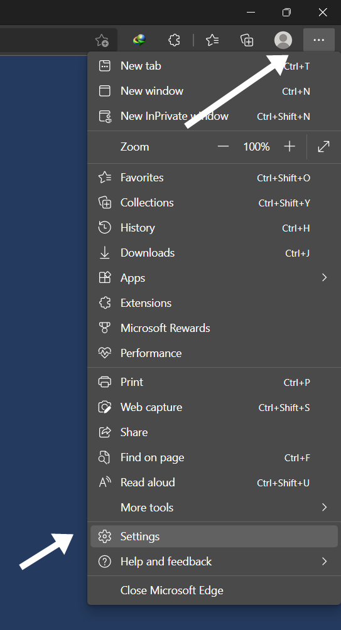Open Collections menu entry
Viewport: 341px width, 630px height.
(214, 203)
